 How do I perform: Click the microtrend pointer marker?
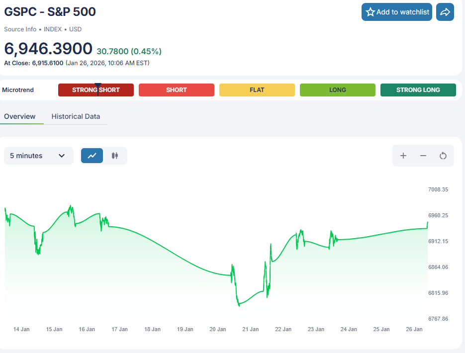pyautogui.click(x=98, y=85)
